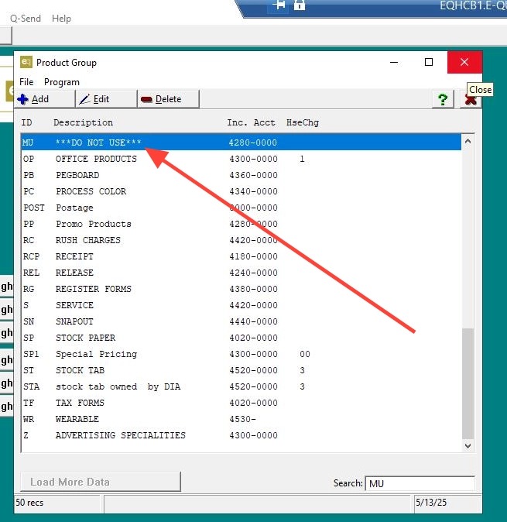Select the TF TAX FORMS row

coord(242,404)
